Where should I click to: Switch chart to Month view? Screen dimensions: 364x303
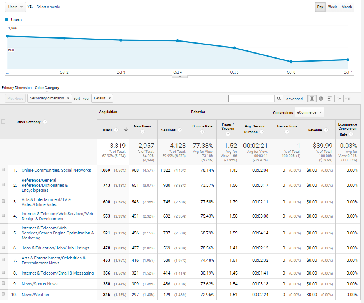click(346, 7)
